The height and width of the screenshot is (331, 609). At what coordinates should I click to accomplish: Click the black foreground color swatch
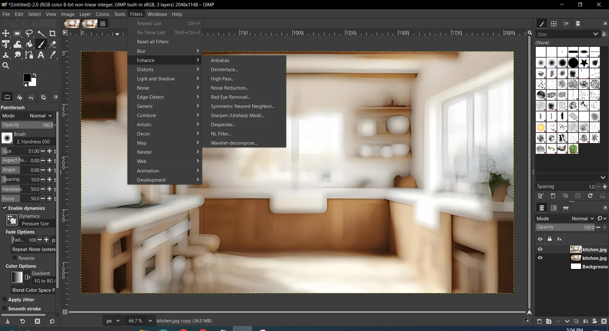27,77
